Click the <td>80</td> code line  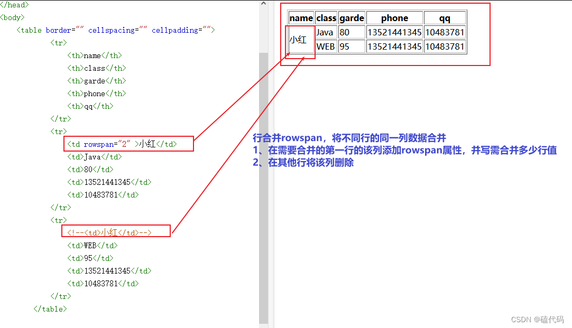[90, 170]
